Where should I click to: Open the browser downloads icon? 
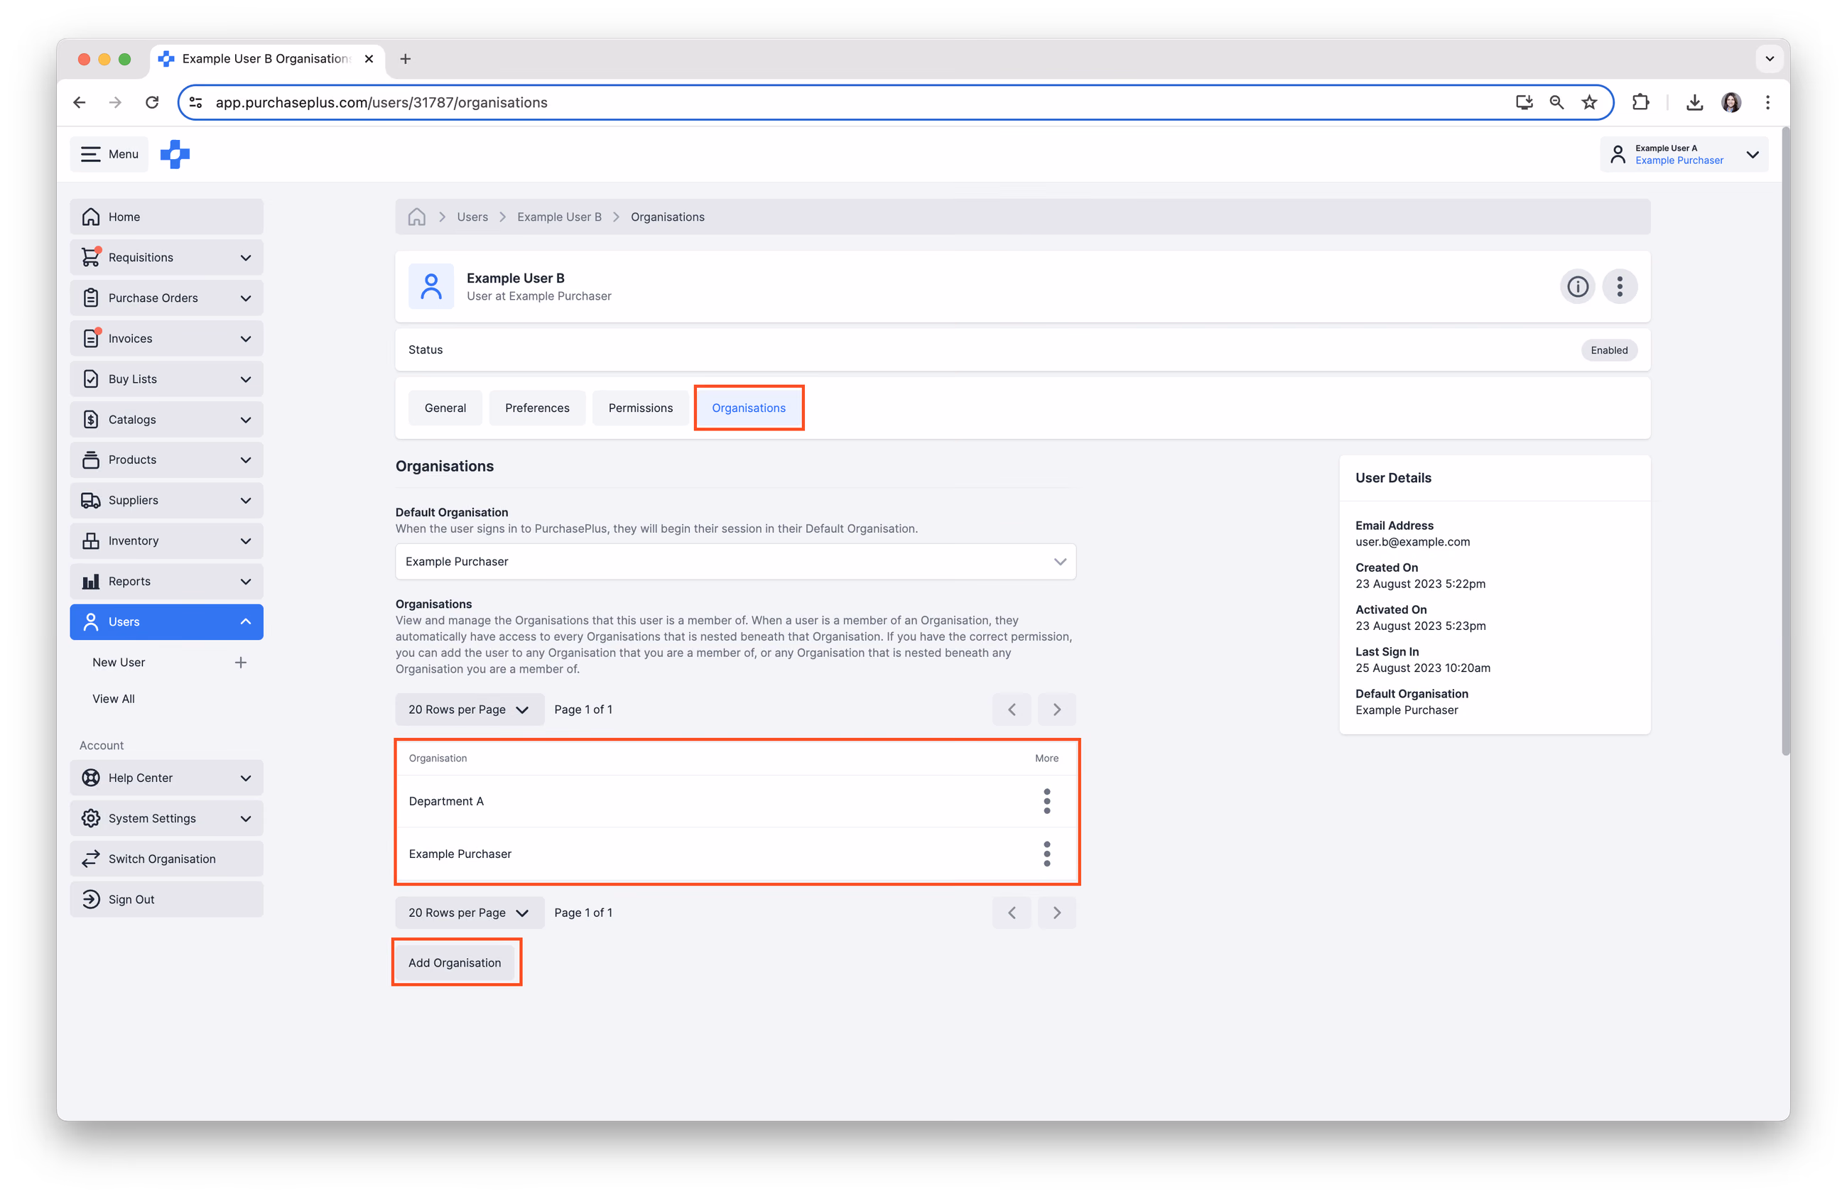[1694, 102]
